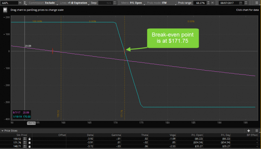Viewport: 261px width, 149px height.
Task: Open the calendar picker for date 08/07/2017
Action: [x=241, y=3]
